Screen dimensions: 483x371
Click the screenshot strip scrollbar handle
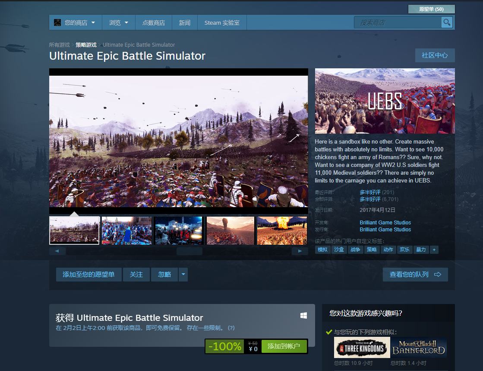pos(189,251)
